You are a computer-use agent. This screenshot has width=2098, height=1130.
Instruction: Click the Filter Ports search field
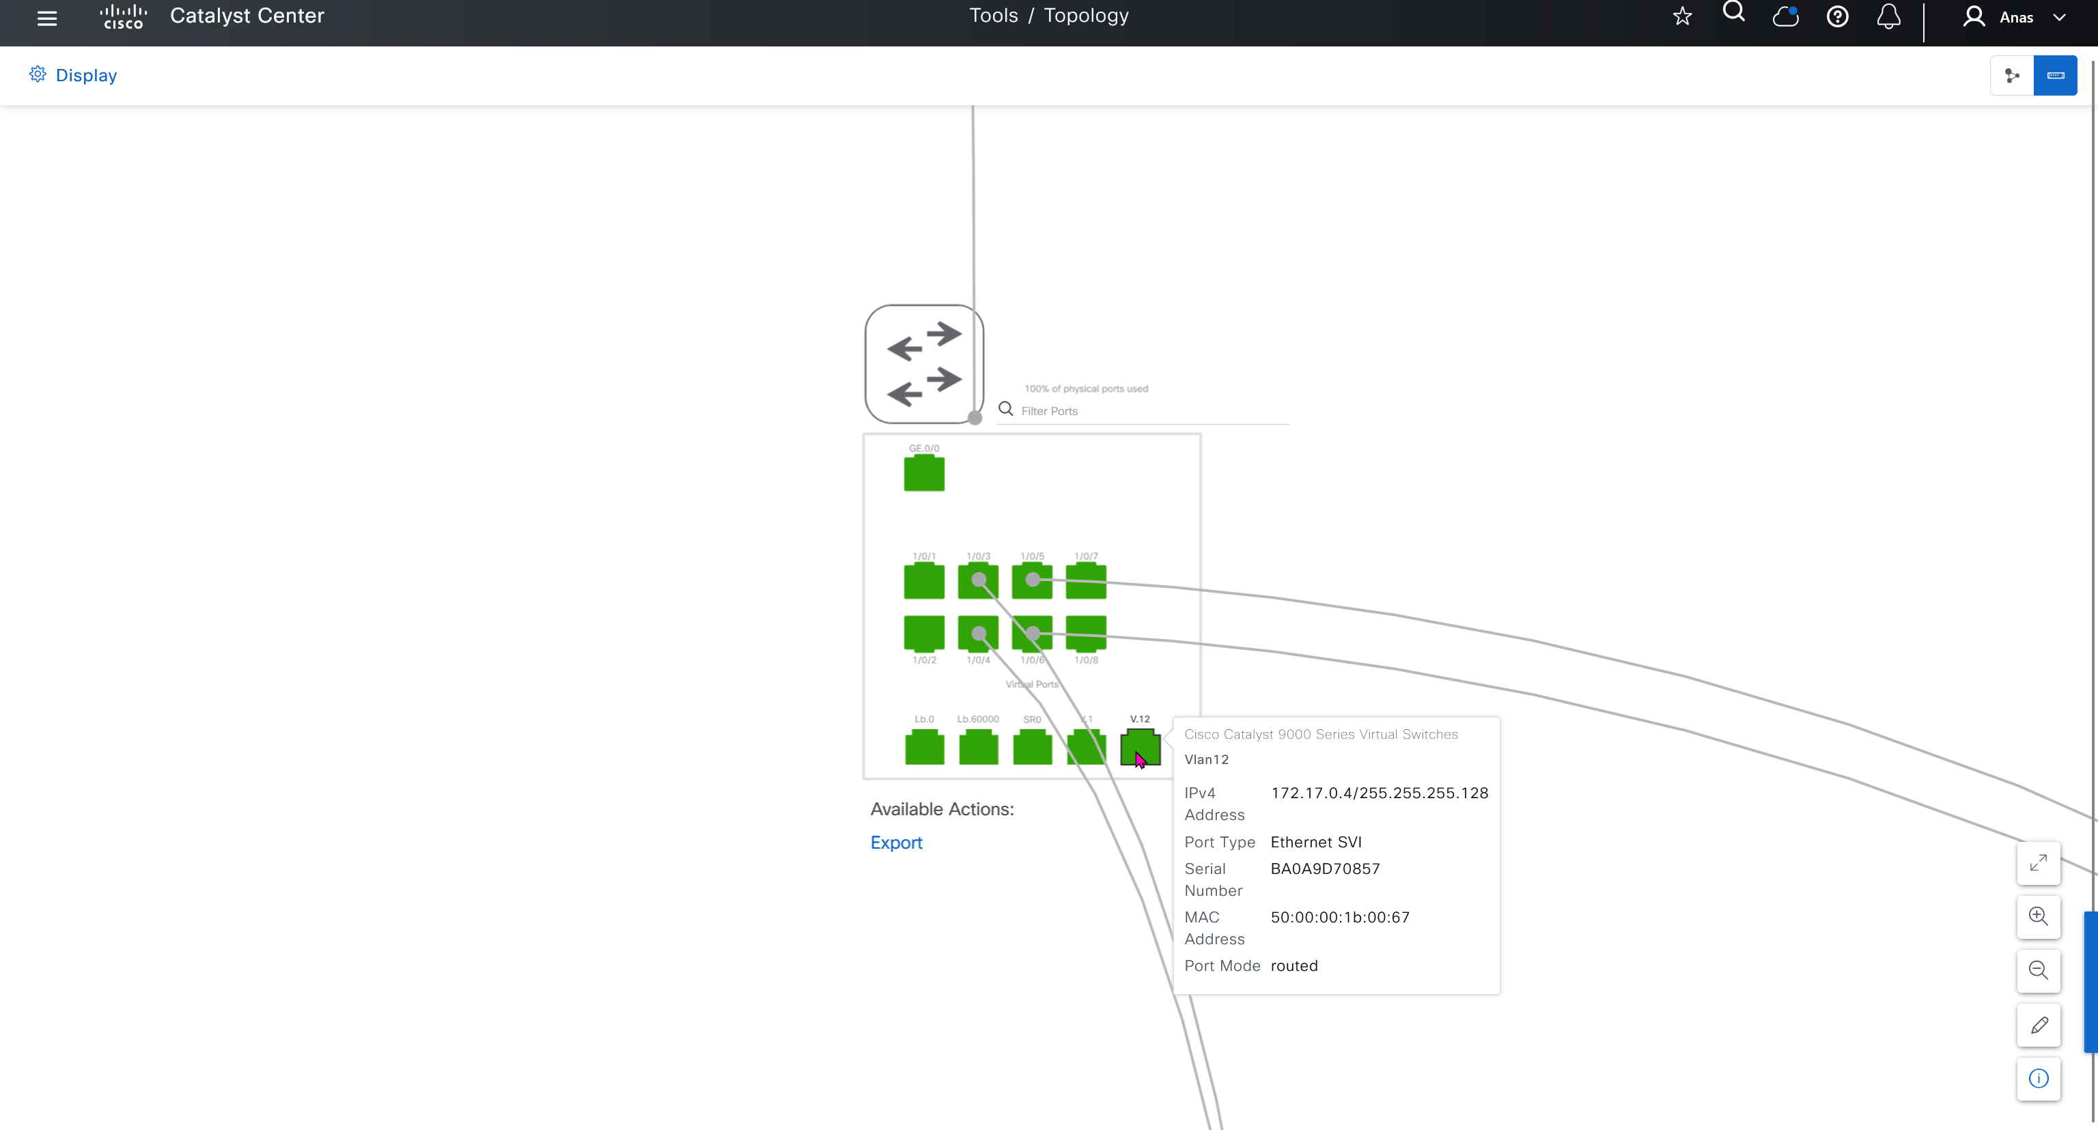click(1148, 411)
